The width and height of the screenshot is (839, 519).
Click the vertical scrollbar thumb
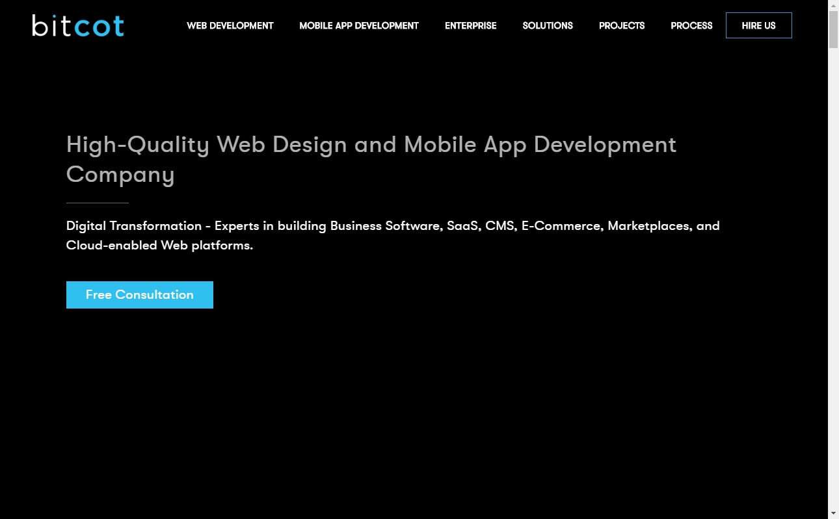click(x=833, y=29)
